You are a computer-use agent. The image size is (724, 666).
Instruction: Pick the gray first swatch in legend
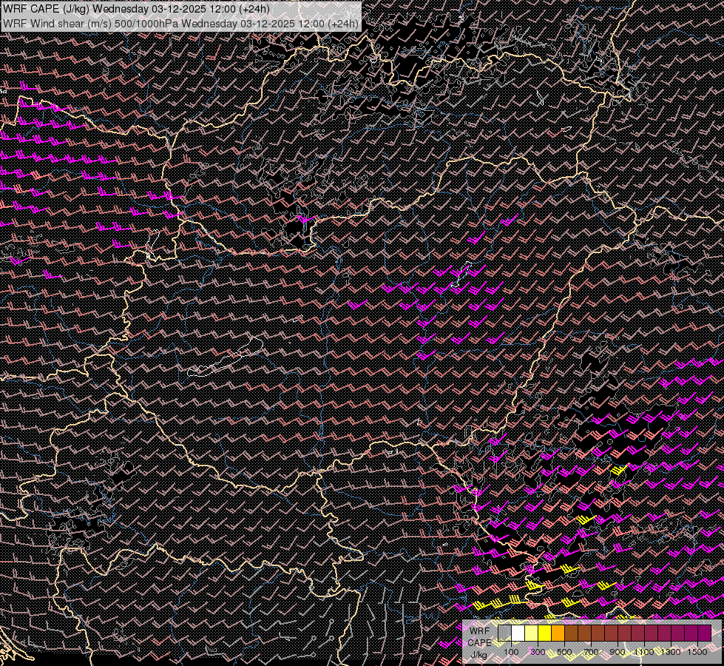click(x=505, y=633)
